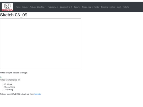Open Speaking pollution page

click(x=108, y=7)
